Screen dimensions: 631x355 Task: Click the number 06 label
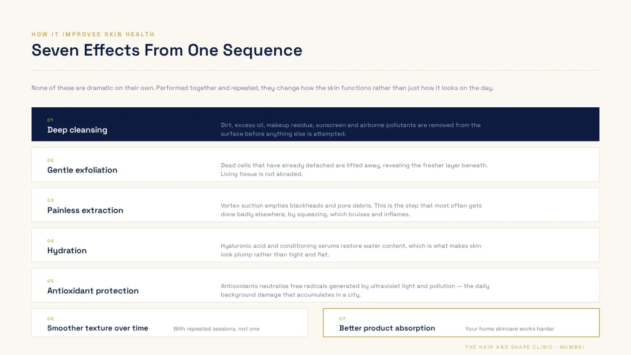tap(50, 319)
